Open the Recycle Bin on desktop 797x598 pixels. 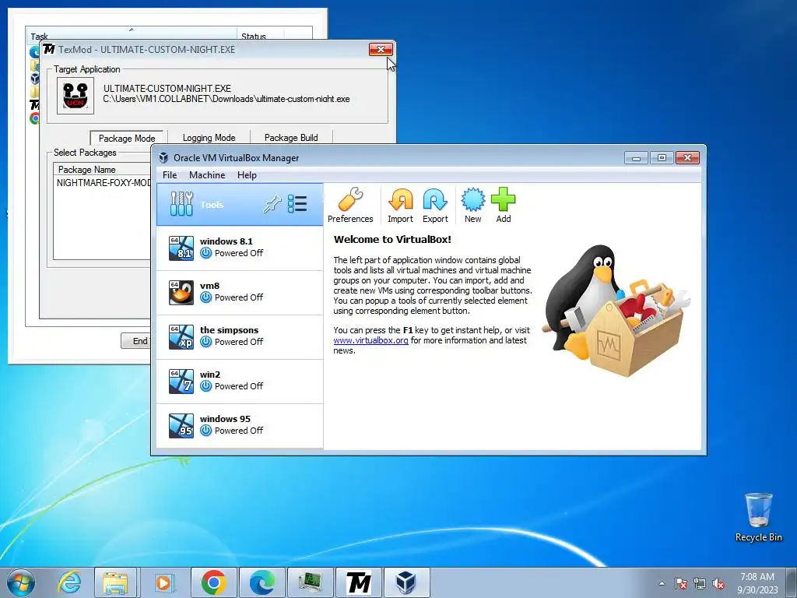758,517
